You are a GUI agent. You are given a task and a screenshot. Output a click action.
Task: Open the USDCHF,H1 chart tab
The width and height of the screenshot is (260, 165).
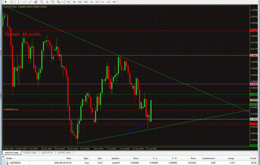[x=47, y=153]
